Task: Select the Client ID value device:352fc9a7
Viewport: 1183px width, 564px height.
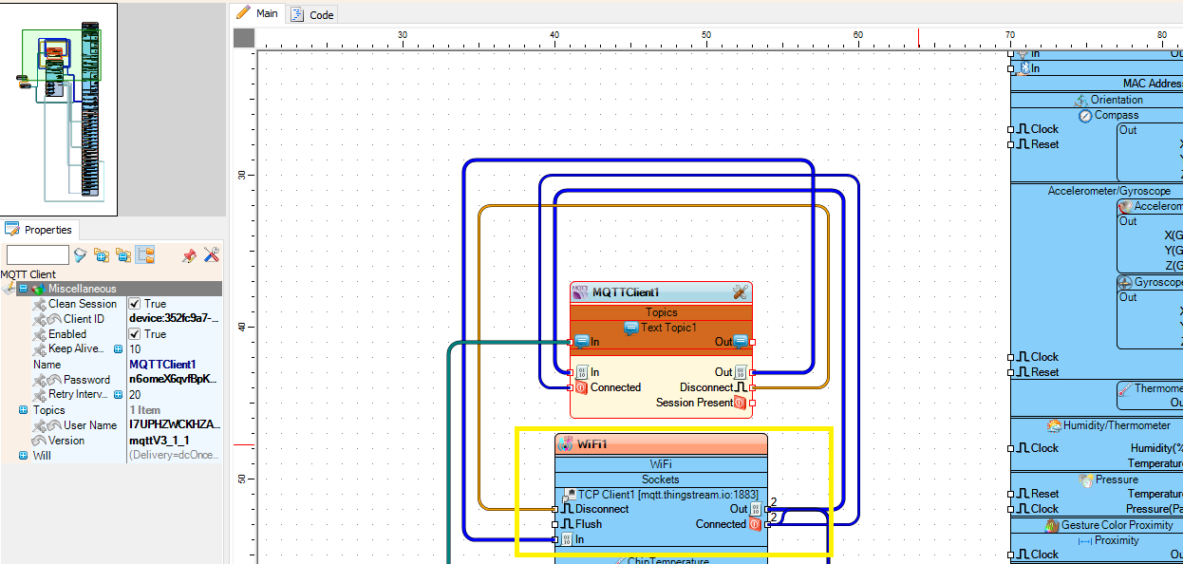Action: 175,319
